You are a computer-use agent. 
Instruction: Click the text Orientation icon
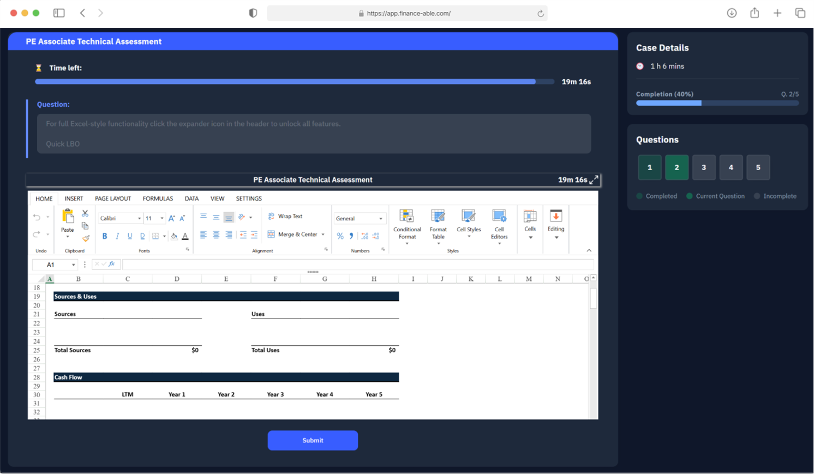(x=242, y=217)
